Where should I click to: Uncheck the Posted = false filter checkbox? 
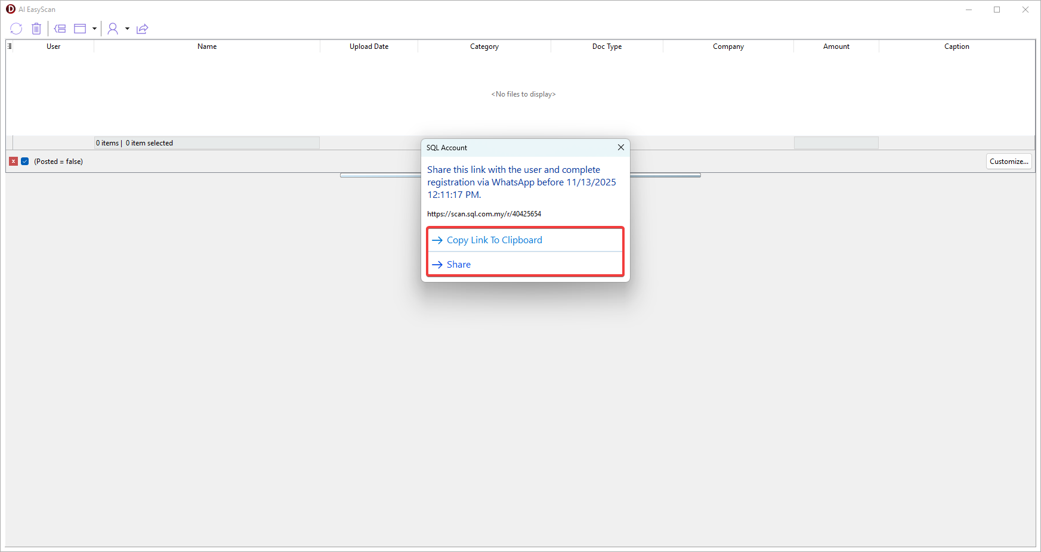25,162
